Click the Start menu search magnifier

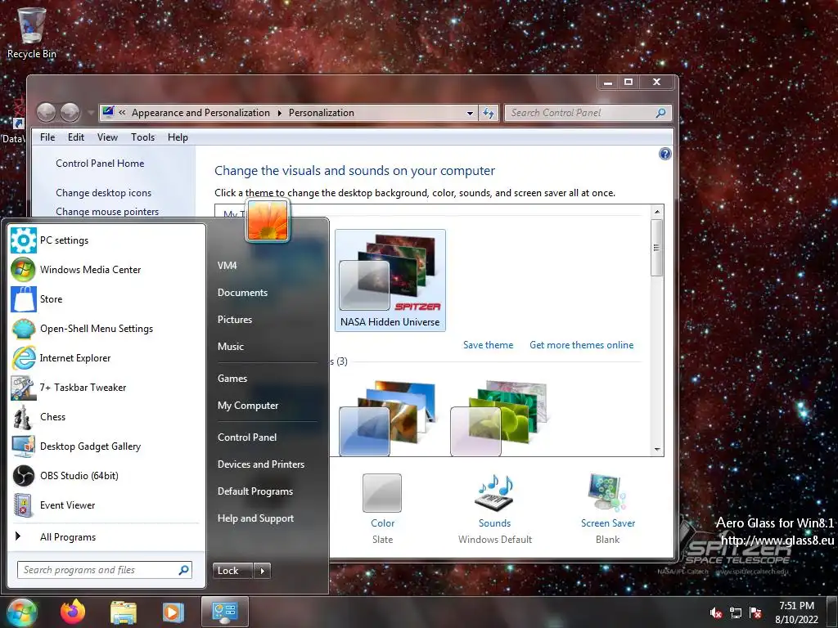click(183, 570)
